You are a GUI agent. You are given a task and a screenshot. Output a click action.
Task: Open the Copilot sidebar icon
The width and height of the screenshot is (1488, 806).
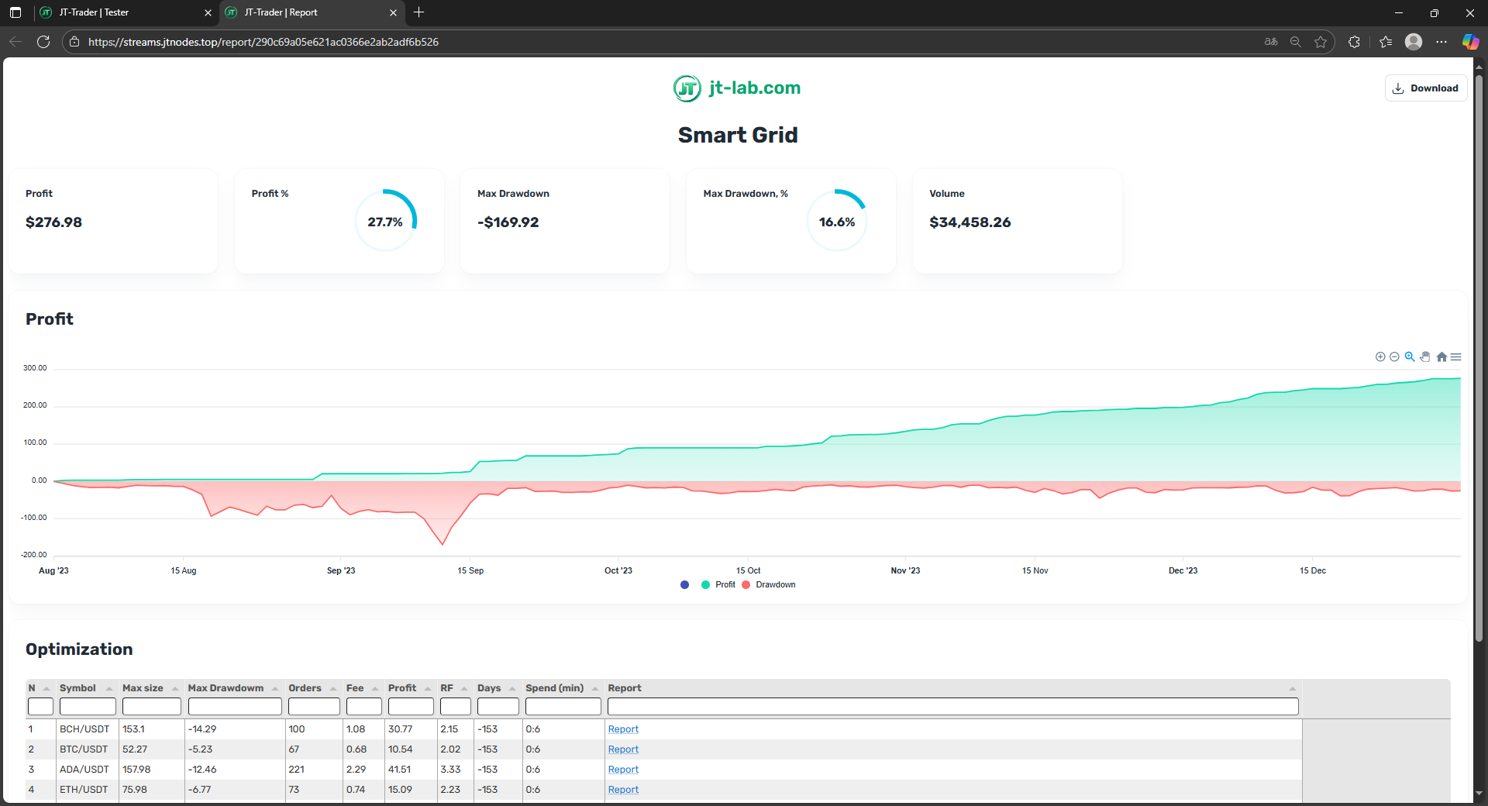click(x=1470, y=42)
